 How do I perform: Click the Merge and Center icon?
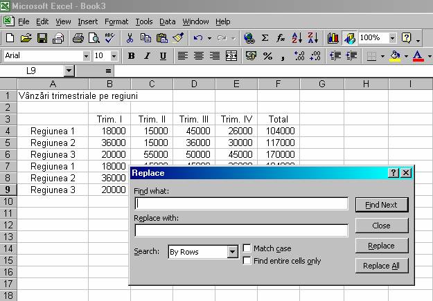[x=231, y=55]
